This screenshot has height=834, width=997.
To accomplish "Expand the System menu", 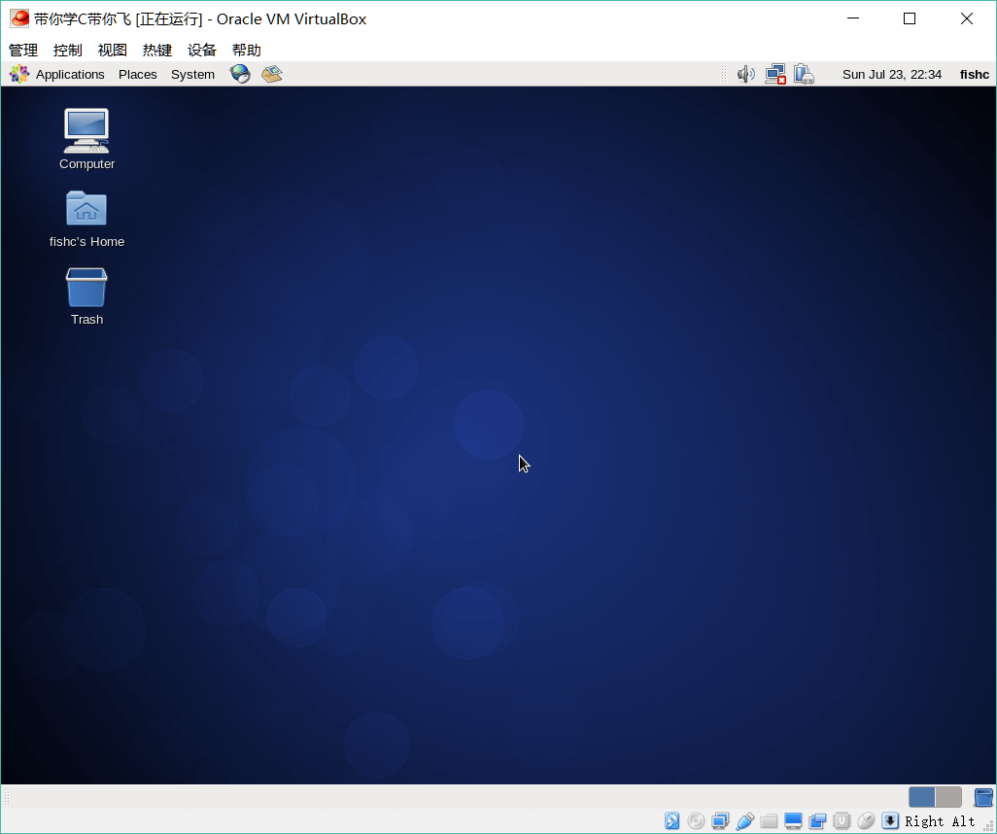I will click(192, 74).
